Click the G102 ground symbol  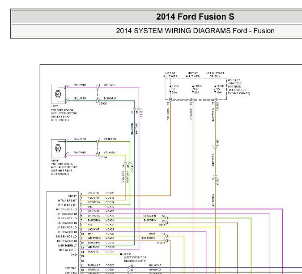tap(122, 254)
